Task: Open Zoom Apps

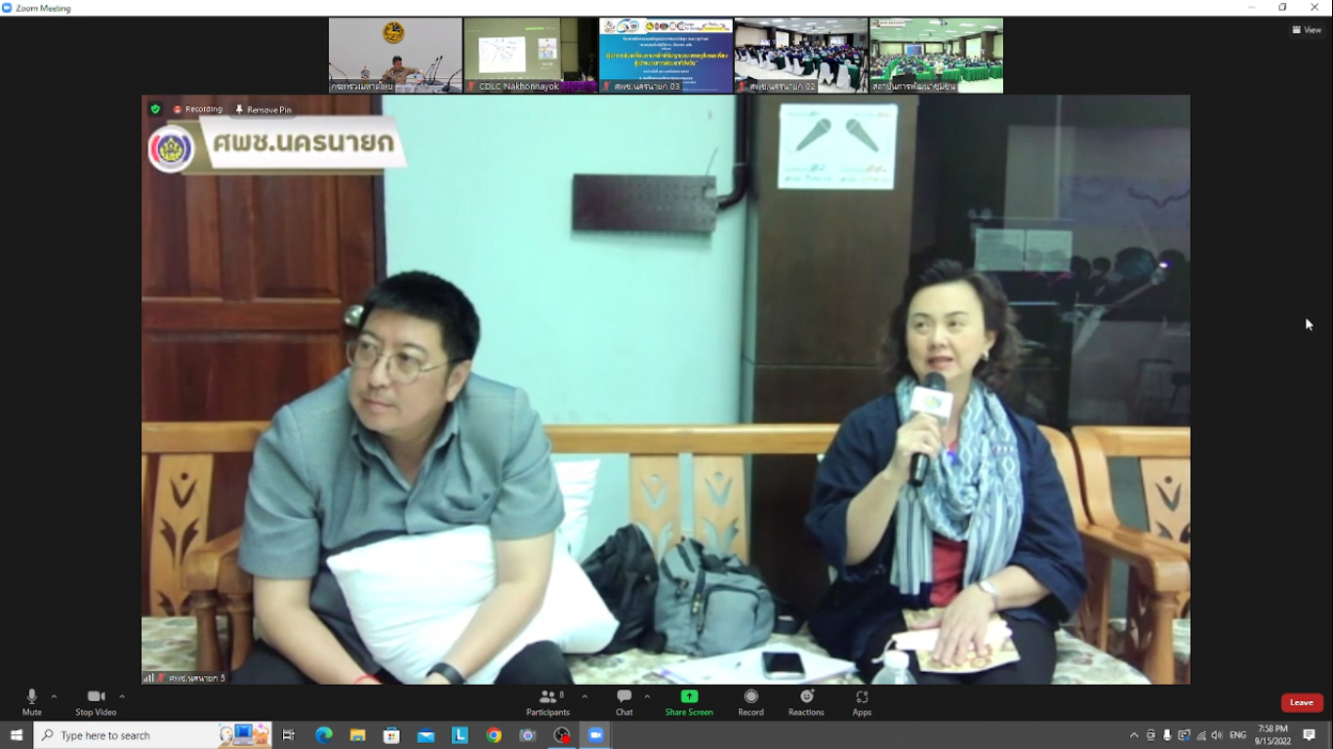Action: click(862, 701)
